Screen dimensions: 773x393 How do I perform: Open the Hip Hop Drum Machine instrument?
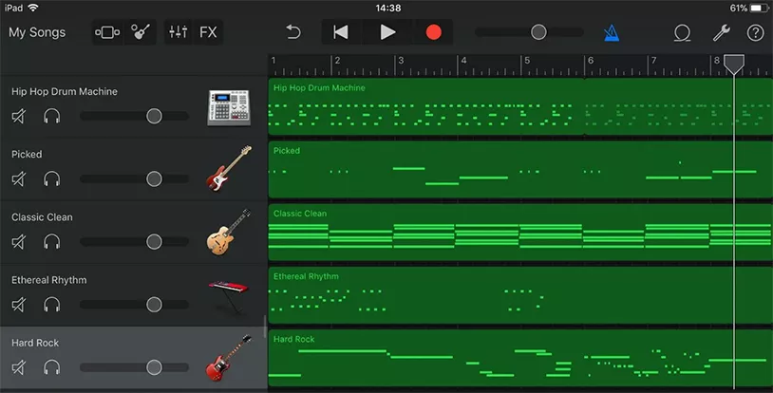[x=229, y=107]
